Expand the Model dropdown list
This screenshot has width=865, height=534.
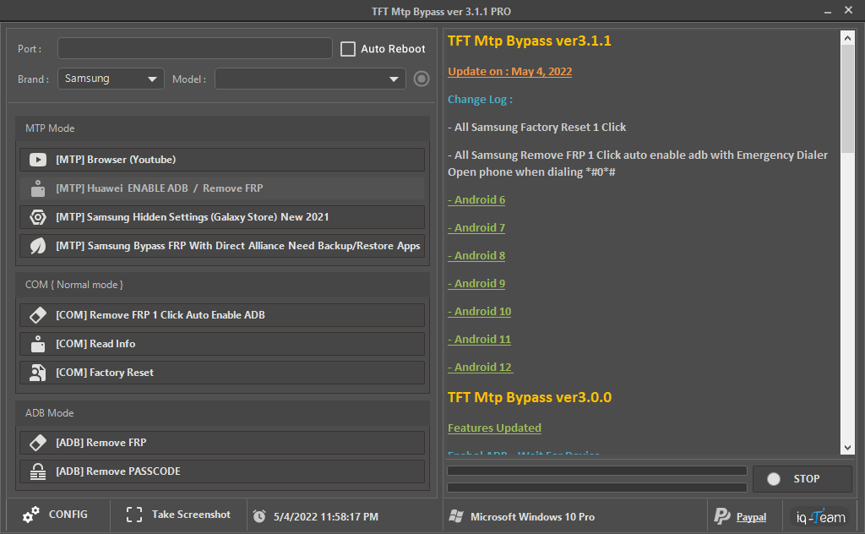point(310,79)
